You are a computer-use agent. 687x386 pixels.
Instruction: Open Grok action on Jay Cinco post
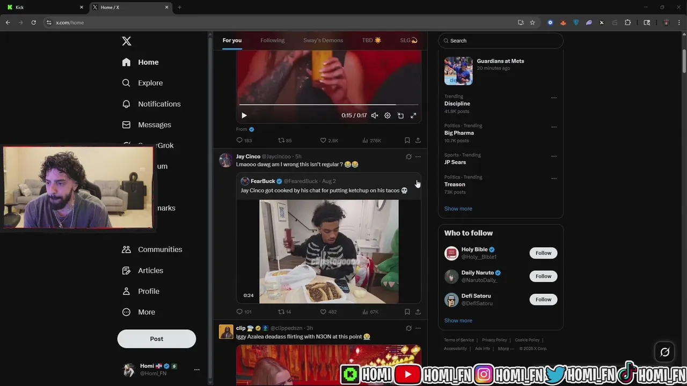(x=408, y=157)
